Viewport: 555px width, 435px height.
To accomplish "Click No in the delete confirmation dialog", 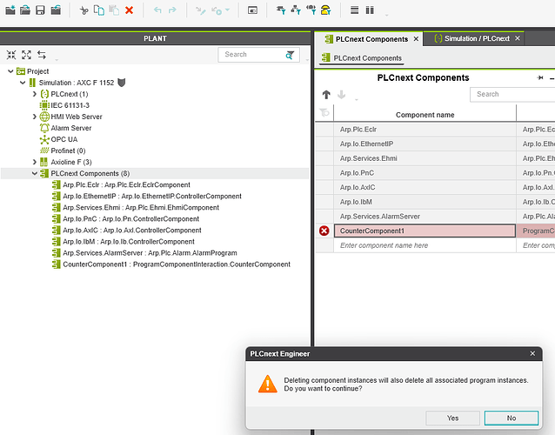I will click(512, 418).
